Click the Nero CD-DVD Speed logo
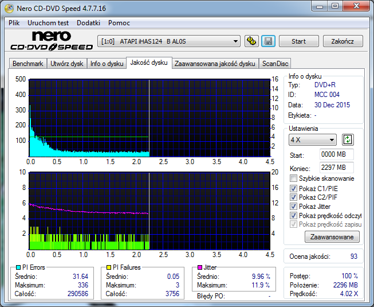Image resolution: width=374 pixels, height=307 pixels. click(52, 41)
